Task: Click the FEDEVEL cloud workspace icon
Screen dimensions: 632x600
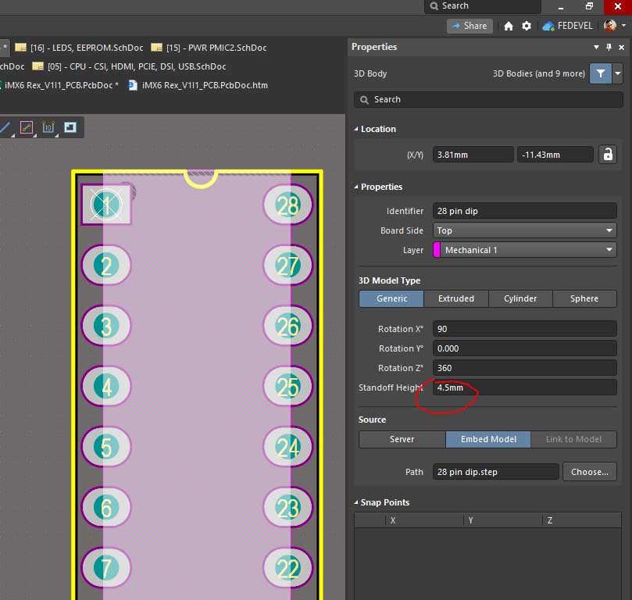Action: (x=548, y=26)
